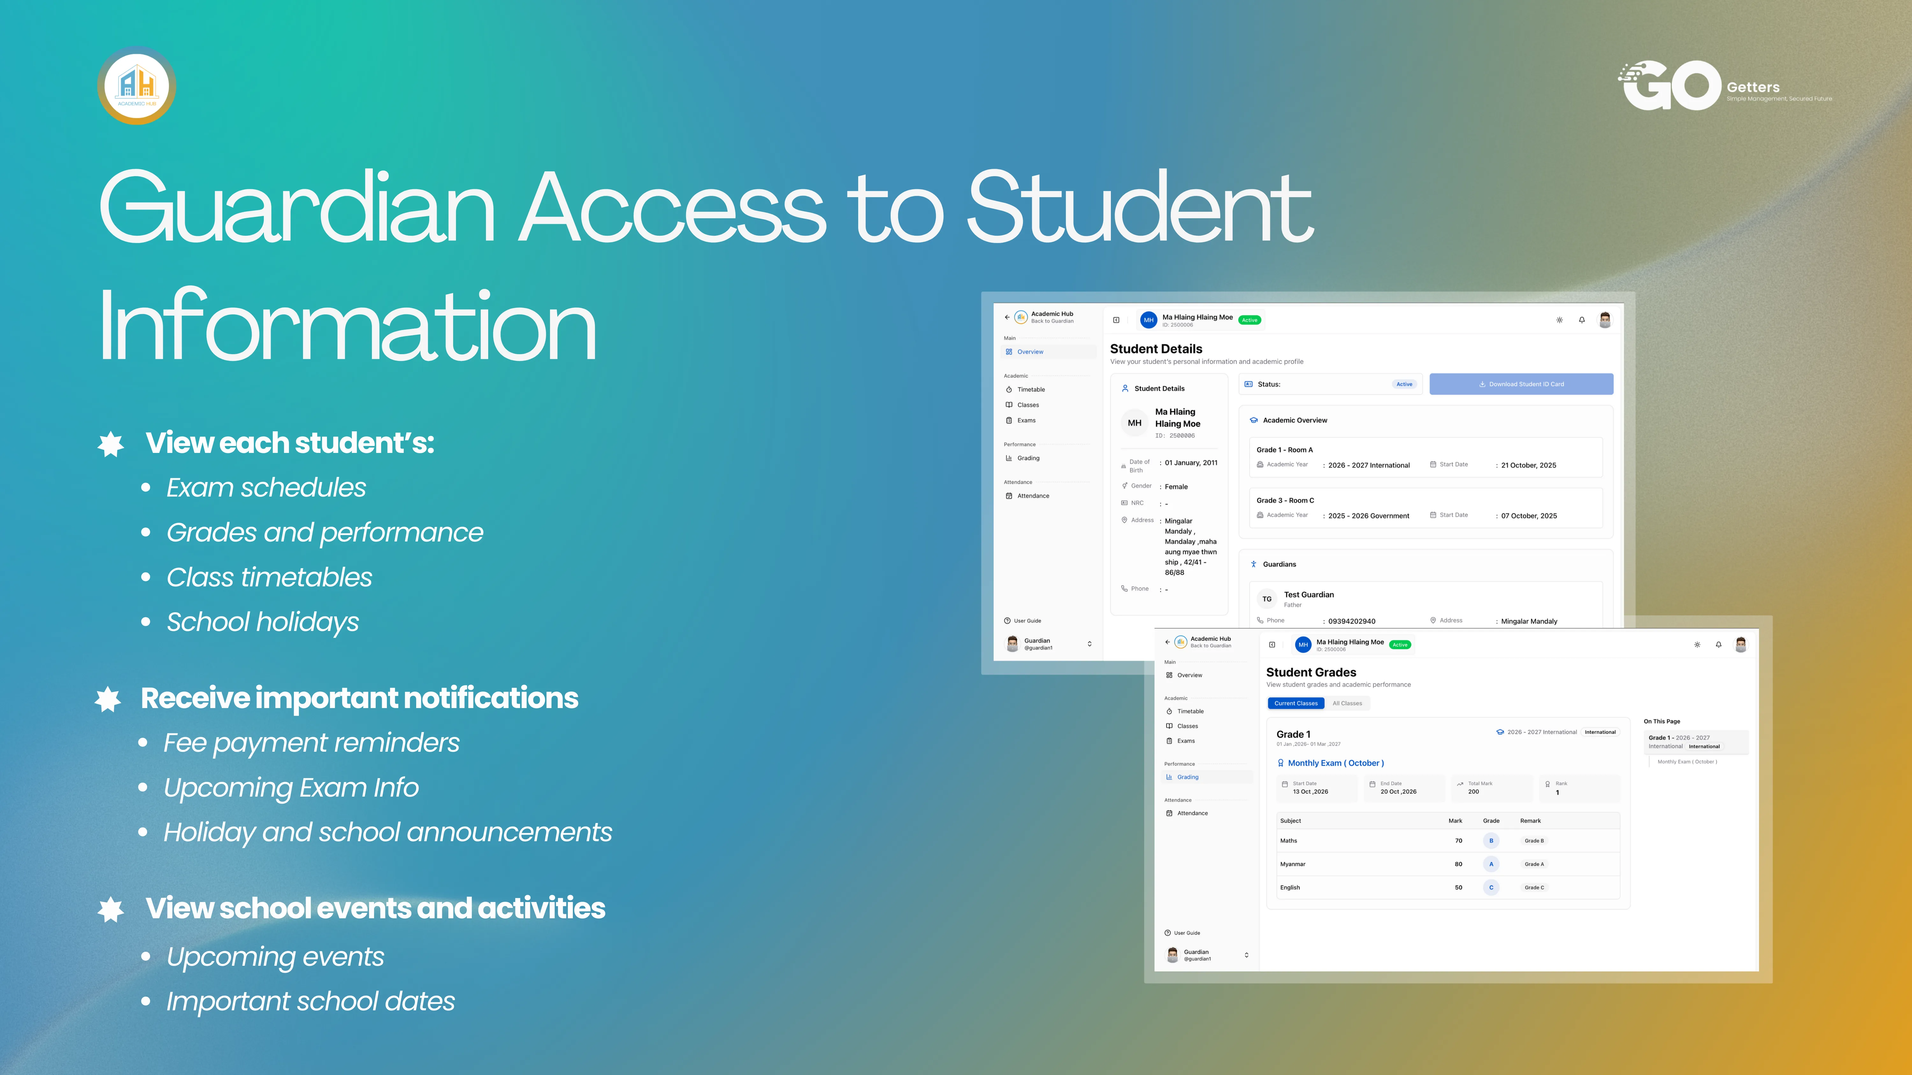Click notification bell on Student Details page
The height and width of the screenshot is (1075, 1912).
[1582, 320]
